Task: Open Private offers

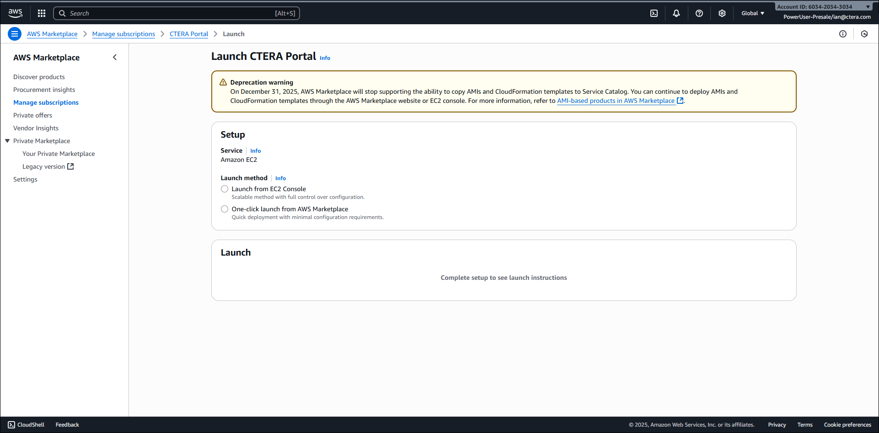Action: (x=32, y=115)
